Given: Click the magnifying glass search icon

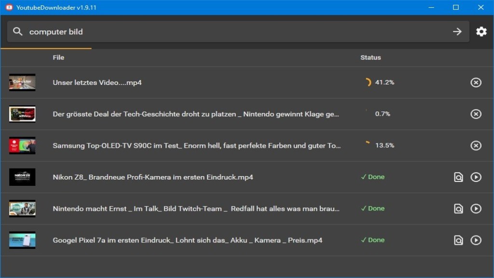Looking at the screenshot, I should point(18,31).
